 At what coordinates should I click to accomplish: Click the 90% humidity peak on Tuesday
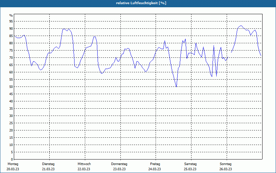tap(64, 29)
